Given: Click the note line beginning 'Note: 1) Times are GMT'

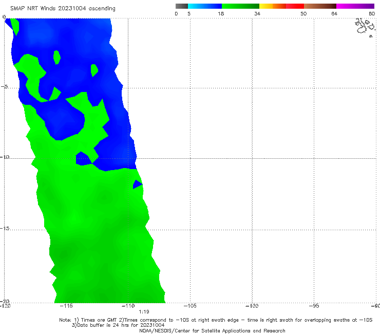Looking at the screenshot, I should [216, 320].
